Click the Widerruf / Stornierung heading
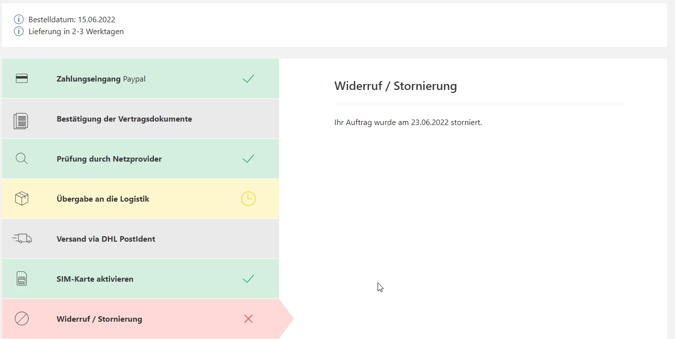 pos(395,86)
